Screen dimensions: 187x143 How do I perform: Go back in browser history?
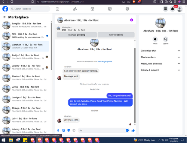pos(3,2)
